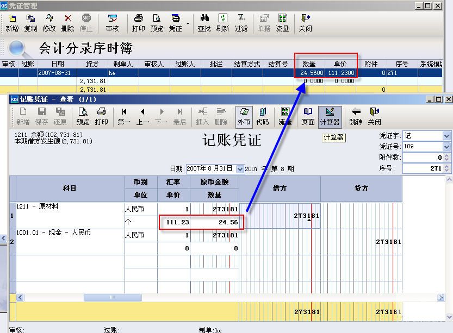Image resolution: width=453 pixels, height=333 pixels.
Task: Toggle the 页面 page toolbar button
Action: click(x=308, y=116)
